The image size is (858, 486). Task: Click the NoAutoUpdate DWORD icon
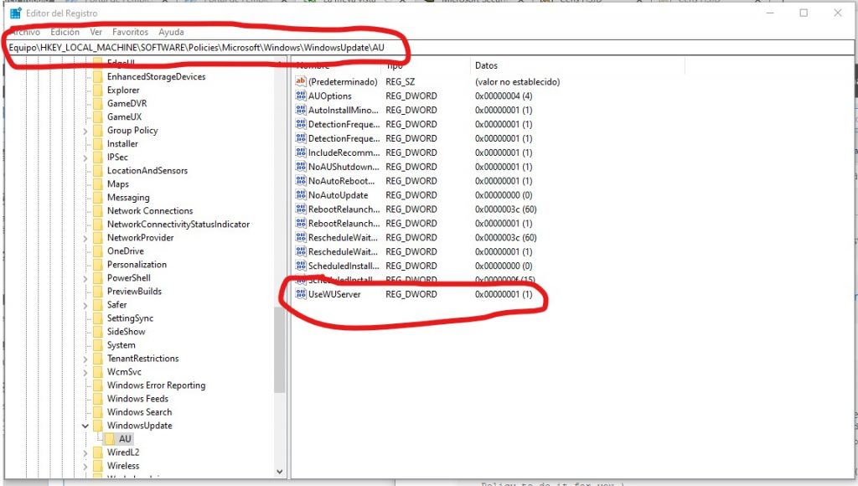coord(301,195)
